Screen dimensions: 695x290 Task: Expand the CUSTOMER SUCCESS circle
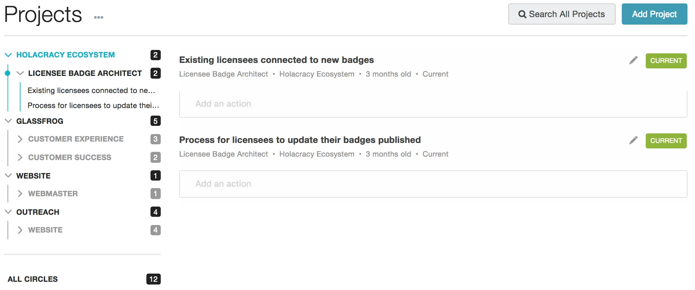point(20,157)
